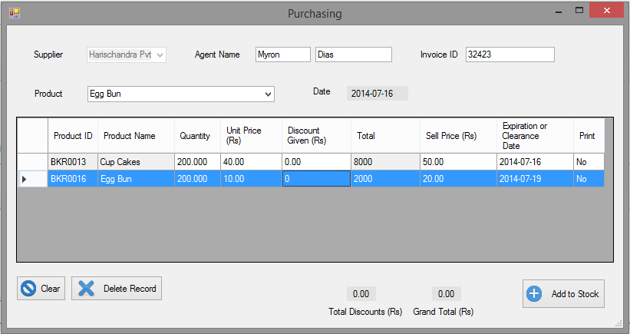Click the row selector arrow for Egg Bun
Image resolution: width=630 pixels, height=334 pixels.
[25, 179]
